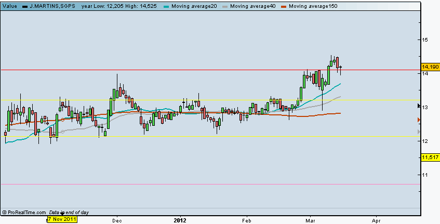Select the 'Value' label in header
Screen dimensions: 440x224
(x=10, y=6)
